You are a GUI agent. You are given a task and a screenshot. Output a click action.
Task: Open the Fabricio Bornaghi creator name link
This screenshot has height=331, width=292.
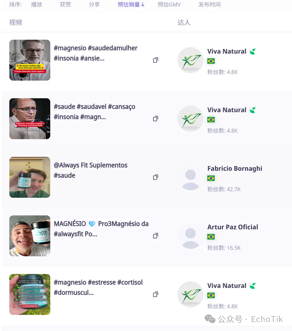(x=235, y=169)
